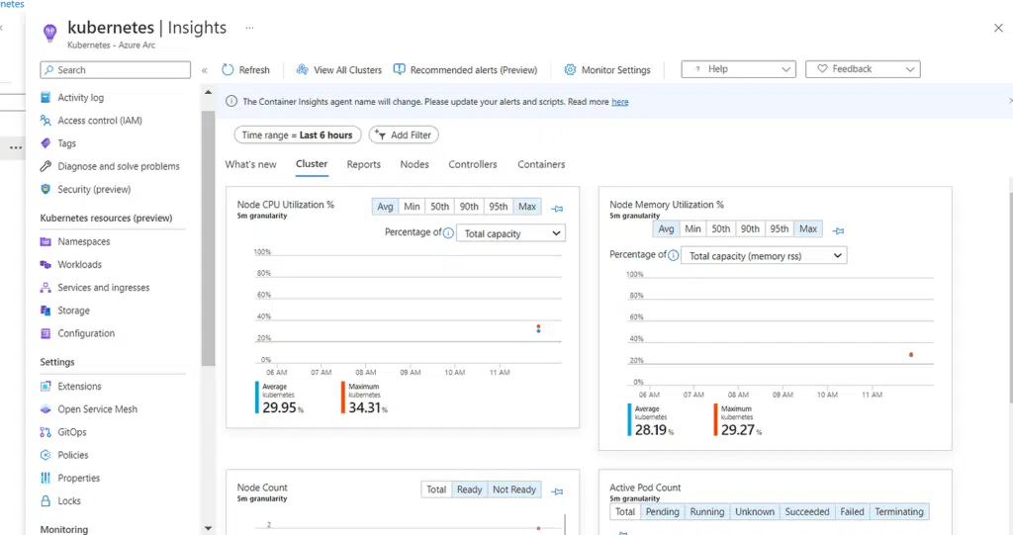
Task: Click the Add Filter button
Action: (x=404, y=135)
